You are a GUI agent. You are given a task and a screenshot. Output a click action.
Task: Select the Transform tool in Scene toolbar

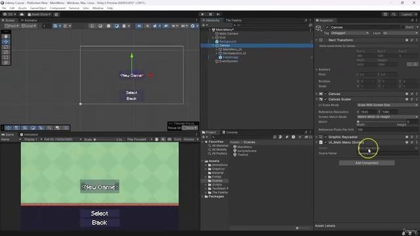point(6,63)
